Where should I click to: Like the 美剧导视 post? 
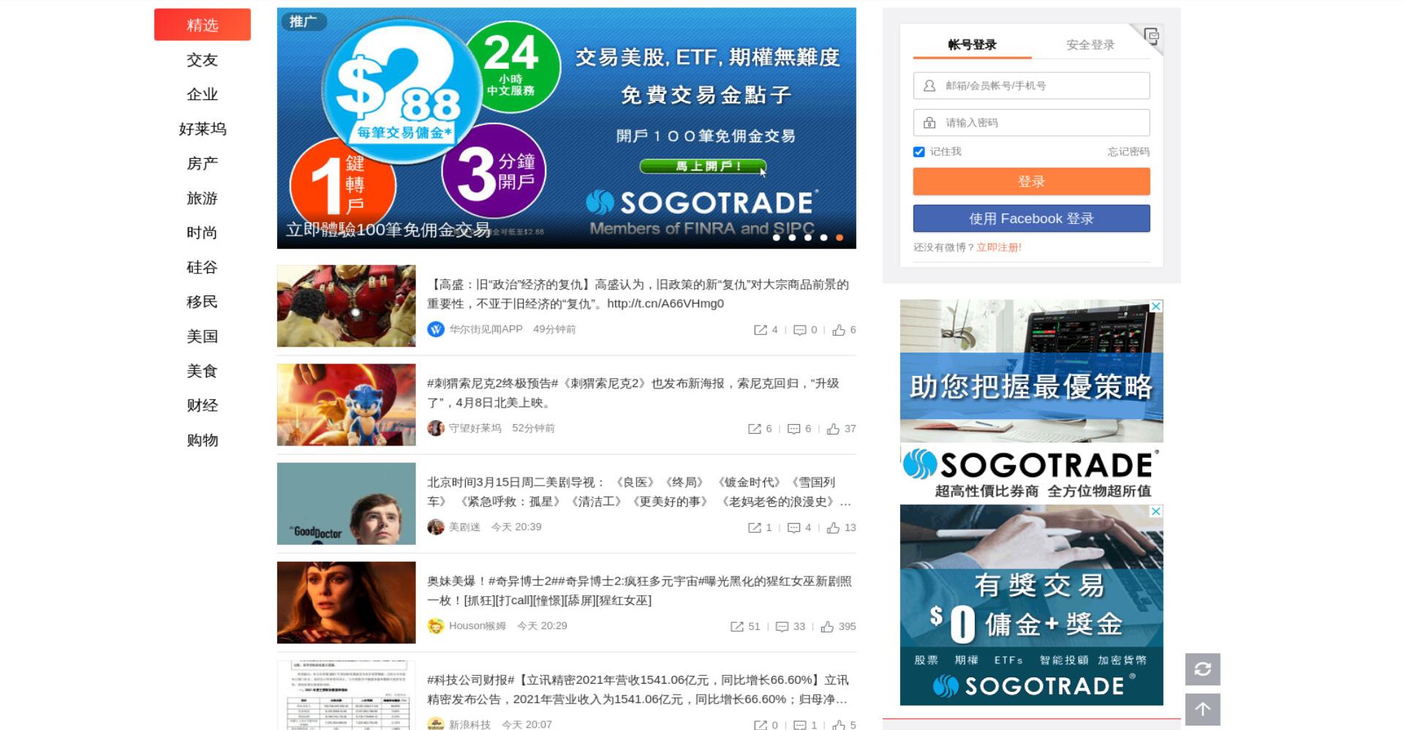click(x=833, y=527)
